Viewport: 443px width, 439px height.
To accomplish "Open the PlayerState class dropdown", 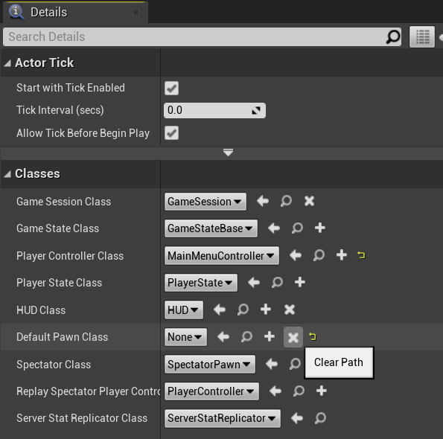I will coord(201,283).
